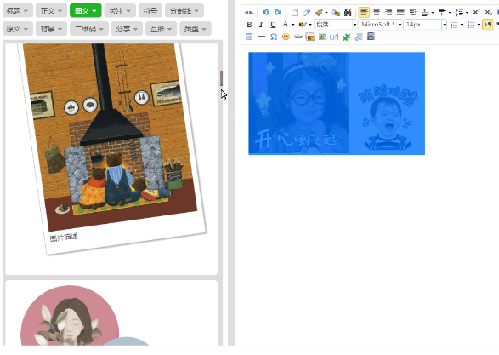Apply superscript formatting

(x=476, y=12)
